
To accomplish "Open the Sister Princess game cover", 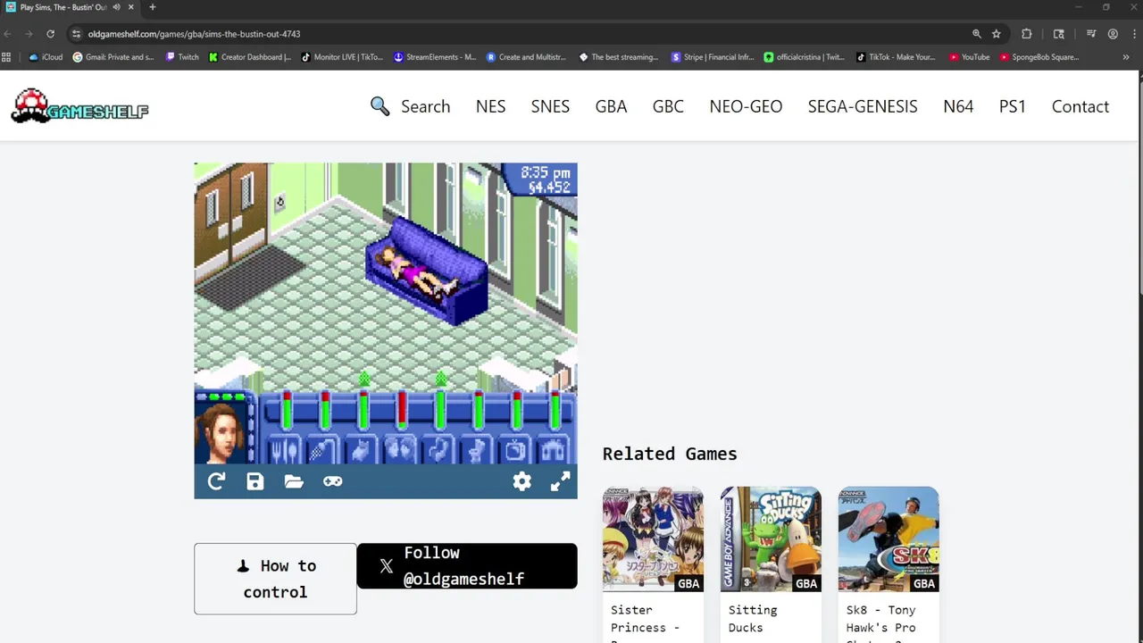I will click(653, 539).
